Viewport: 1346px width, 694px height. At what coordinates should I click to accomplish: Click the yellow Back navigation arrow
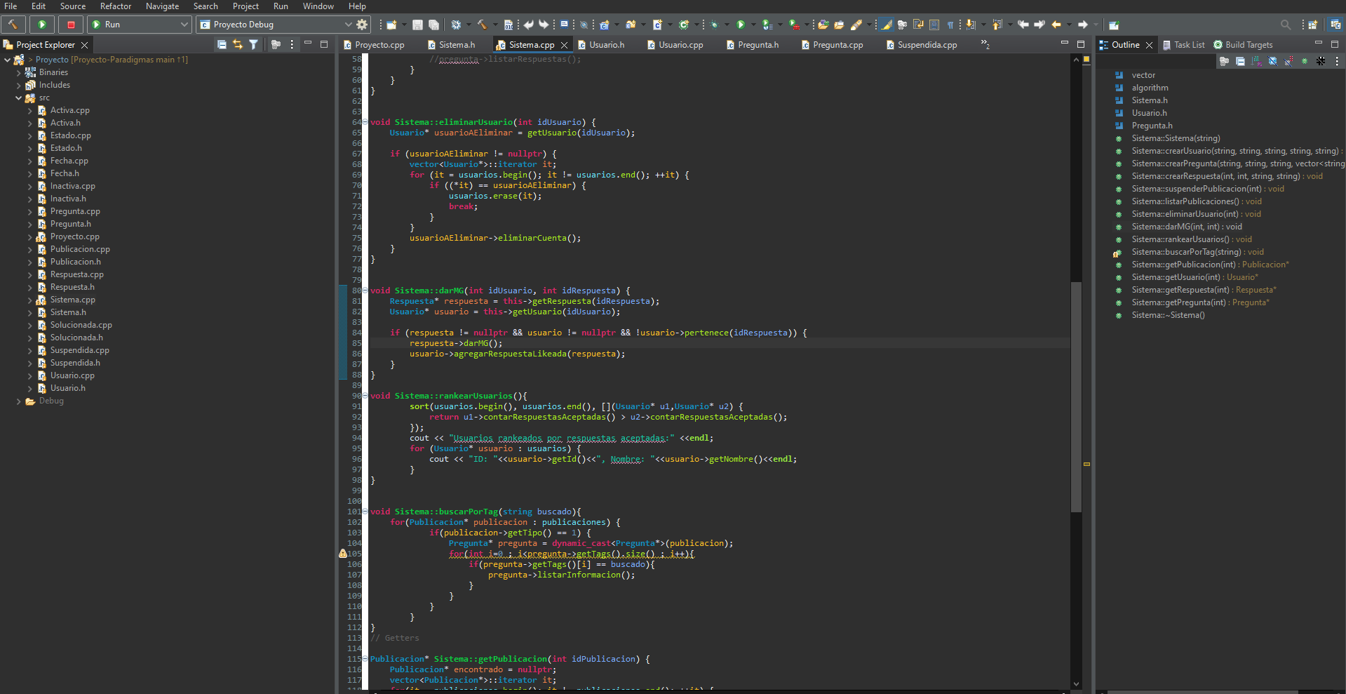[1056, 25]
